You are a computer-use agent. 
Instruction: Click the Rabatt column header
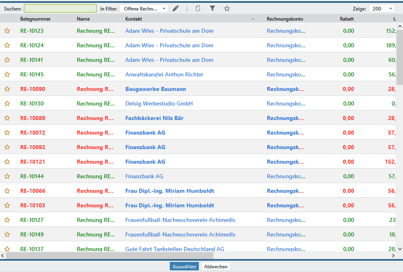click(346, 19)
